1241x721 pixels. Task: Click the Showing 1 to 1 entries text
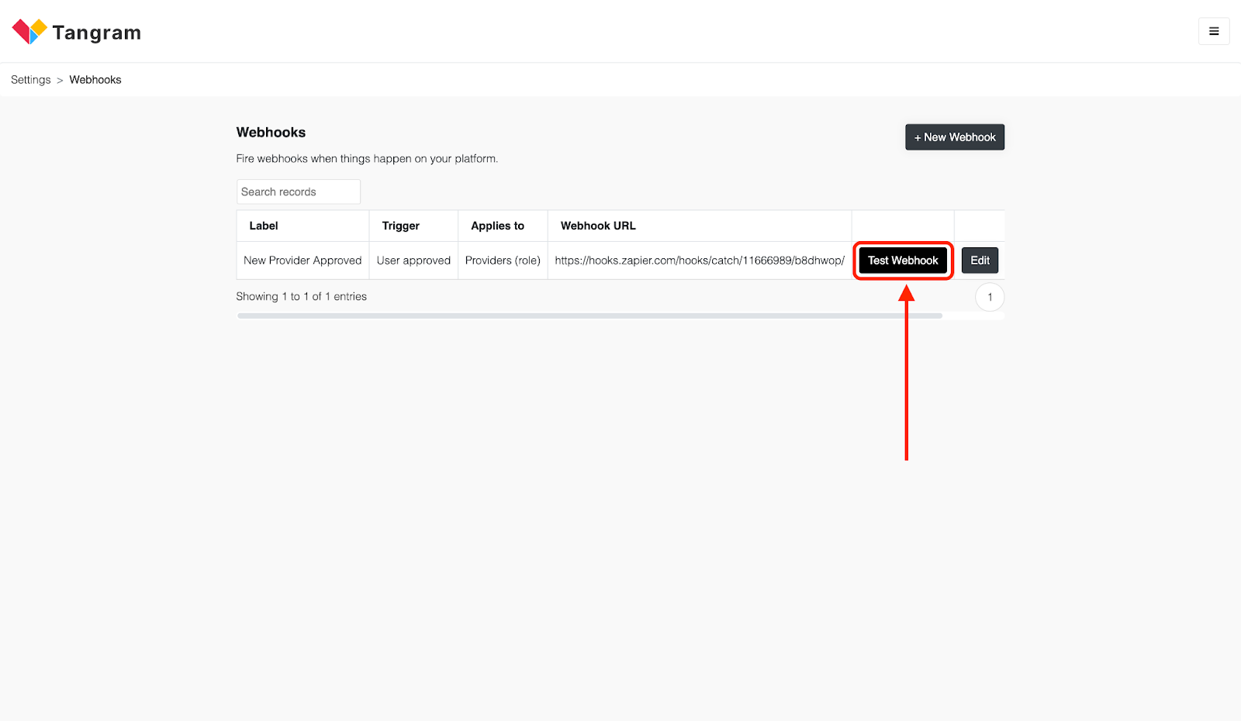(301, 296)
